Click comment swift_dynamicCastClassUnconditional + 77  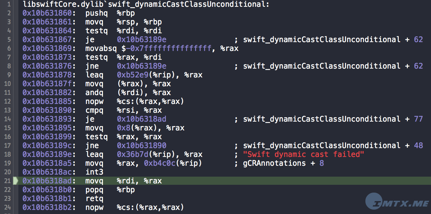pos(333,119)
